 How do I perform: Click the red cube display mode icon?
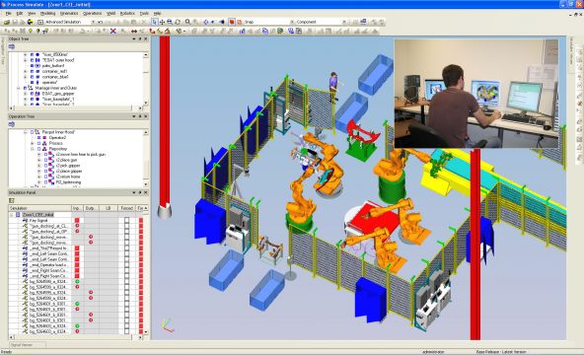pos(232,22)
